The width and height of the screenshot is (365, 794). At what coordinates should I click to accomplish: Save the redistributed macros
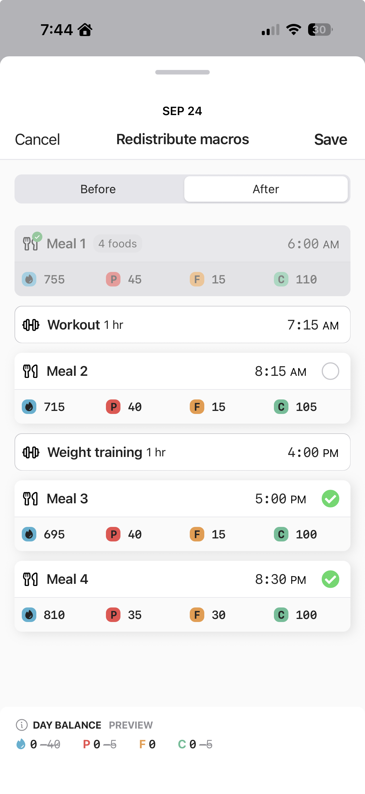[x=330, y=140]
